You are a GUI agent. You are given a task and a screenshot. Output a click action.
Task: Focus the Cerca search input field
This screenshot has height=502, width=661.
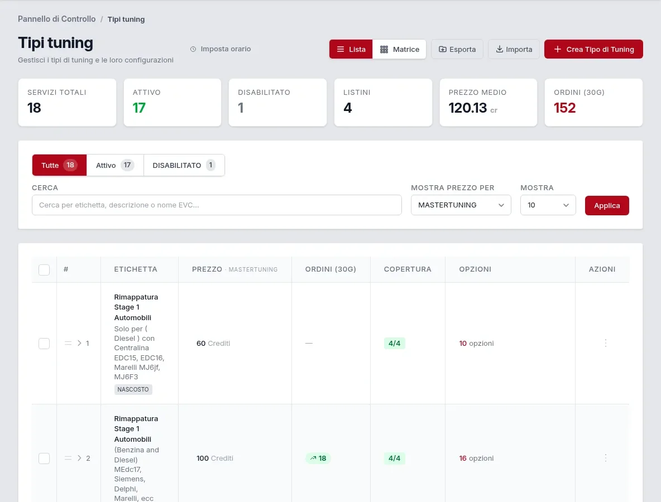click(x=217, y=205)
